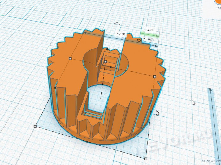221x165 pixels.
Task: Click the 'Сетка Шагово' snap grid label
Action: [212, 160]
